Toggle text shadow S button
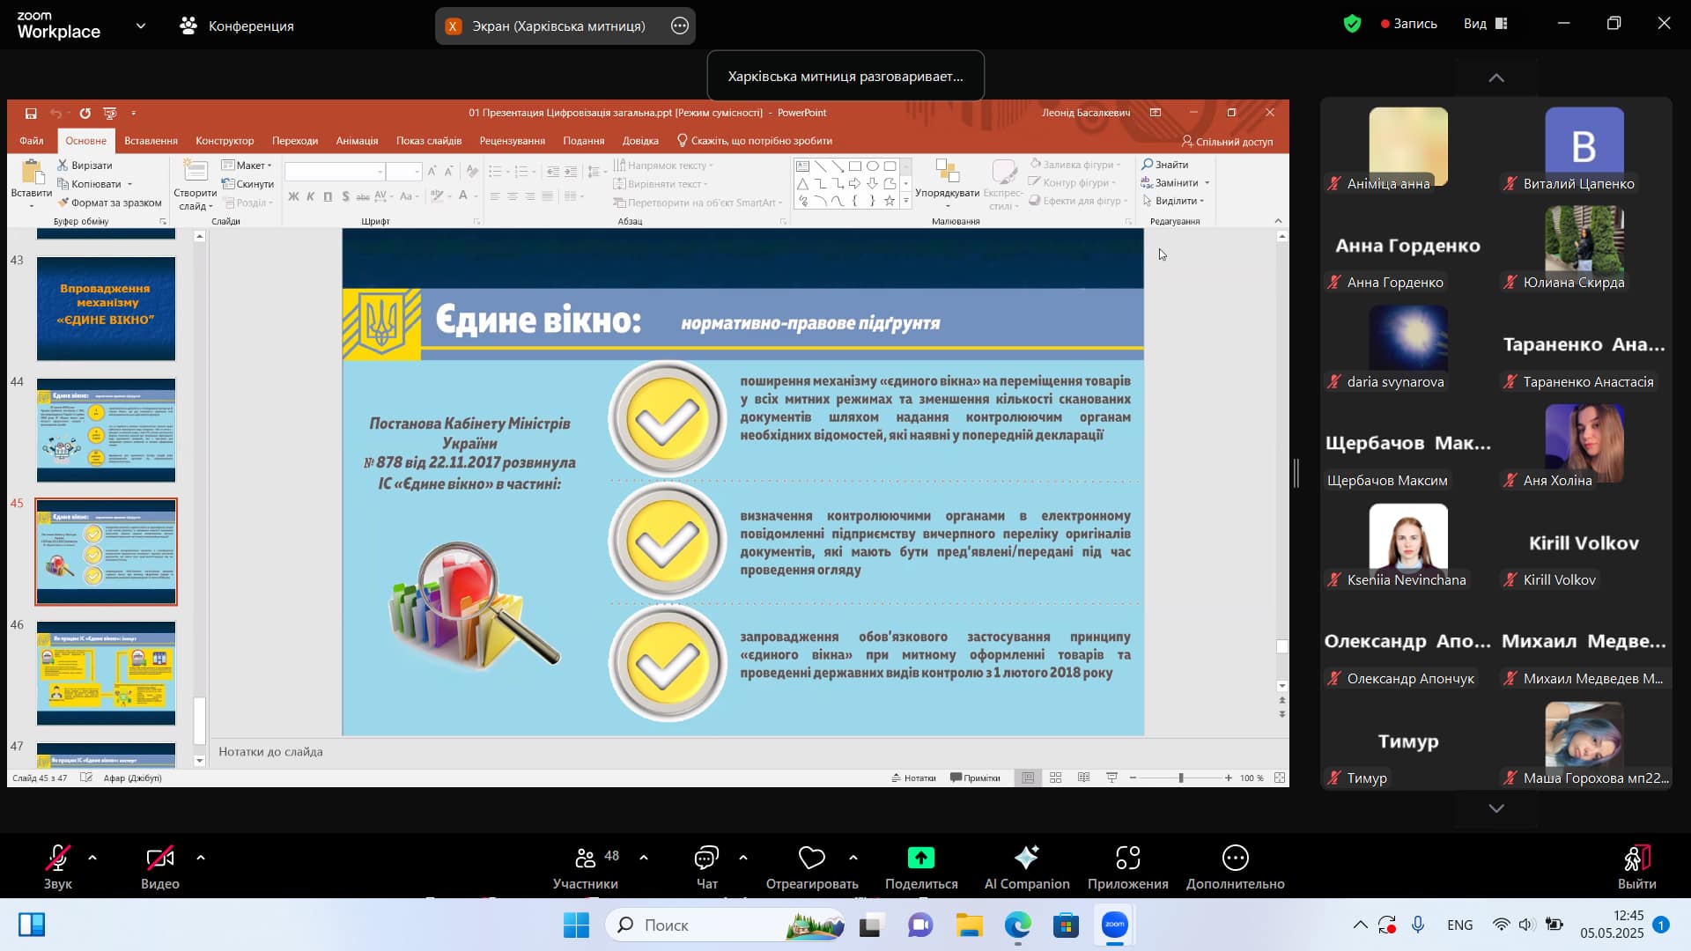The width and height of the screenshot is (1691, 951). point(345,196)
